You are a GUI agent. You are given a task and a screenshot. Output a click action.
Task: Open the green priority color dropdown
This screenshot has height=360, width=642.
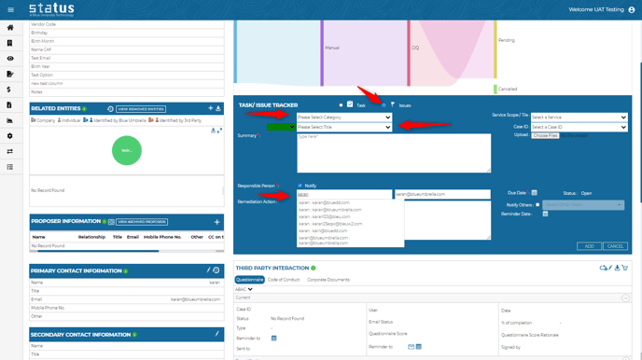[x=281, y=127]
